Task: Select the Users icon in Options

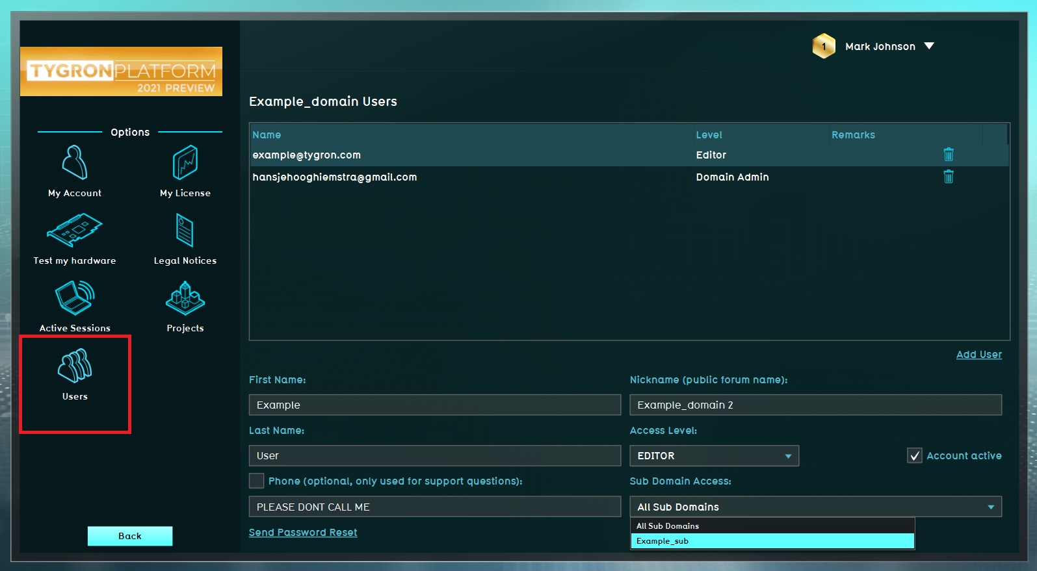Action: click(75, 366)
